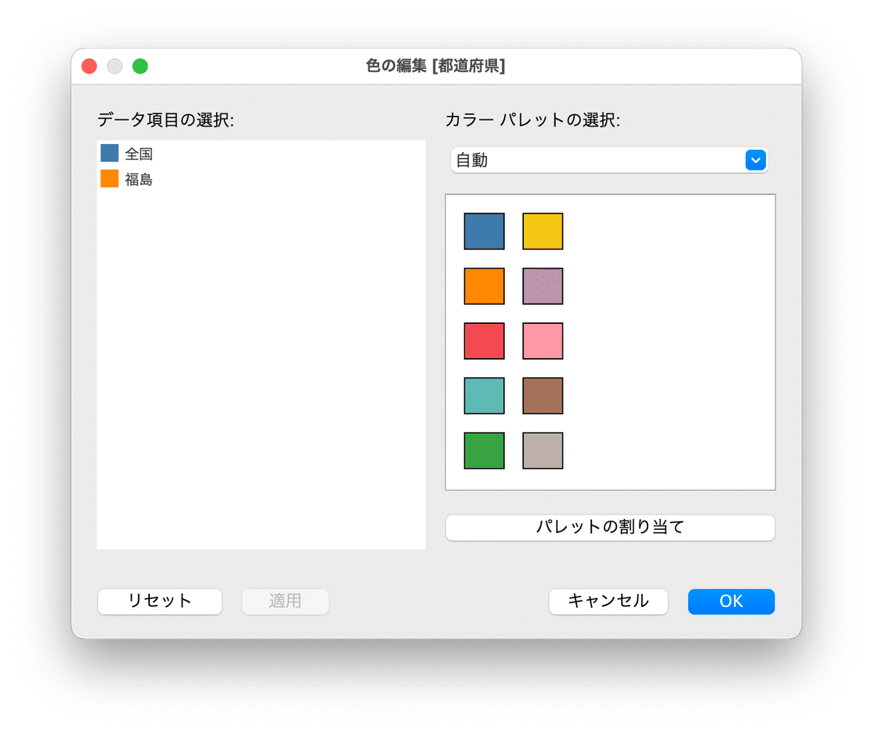Click the キャンセル button
This screenshot has width=873, height=733.
pos(608,601)
